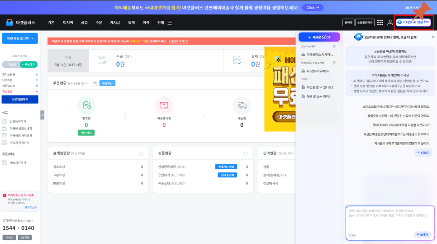This screenshot has height=244, width=437.
Task: Send the chat message with 보내기
Action: tap(422, 235)
